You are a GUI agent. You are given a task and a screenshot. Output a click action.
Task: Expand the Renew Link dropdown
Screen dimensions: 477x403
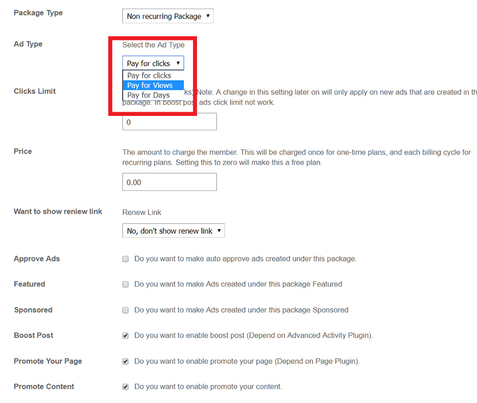173,231
